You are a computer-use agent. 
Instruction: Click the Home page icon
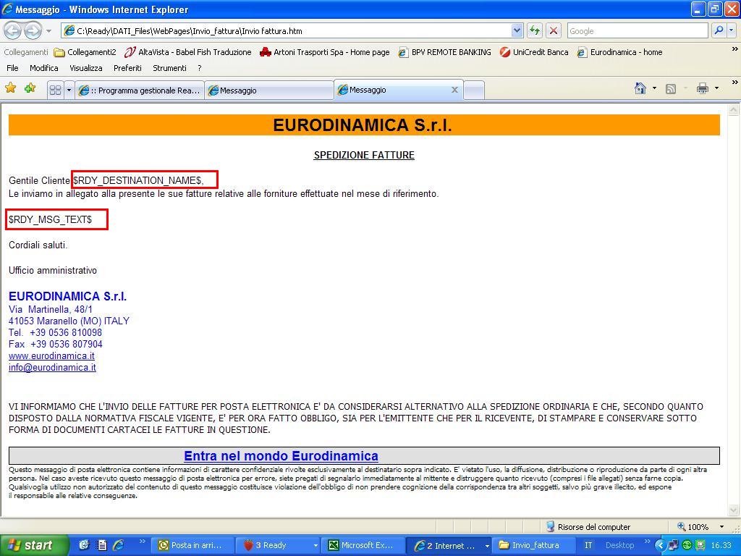pos(640,88)
